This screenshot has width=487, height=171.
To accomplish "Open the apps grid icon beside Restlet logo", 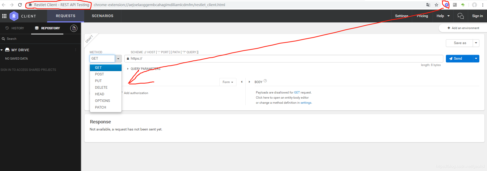I will 4,16.
